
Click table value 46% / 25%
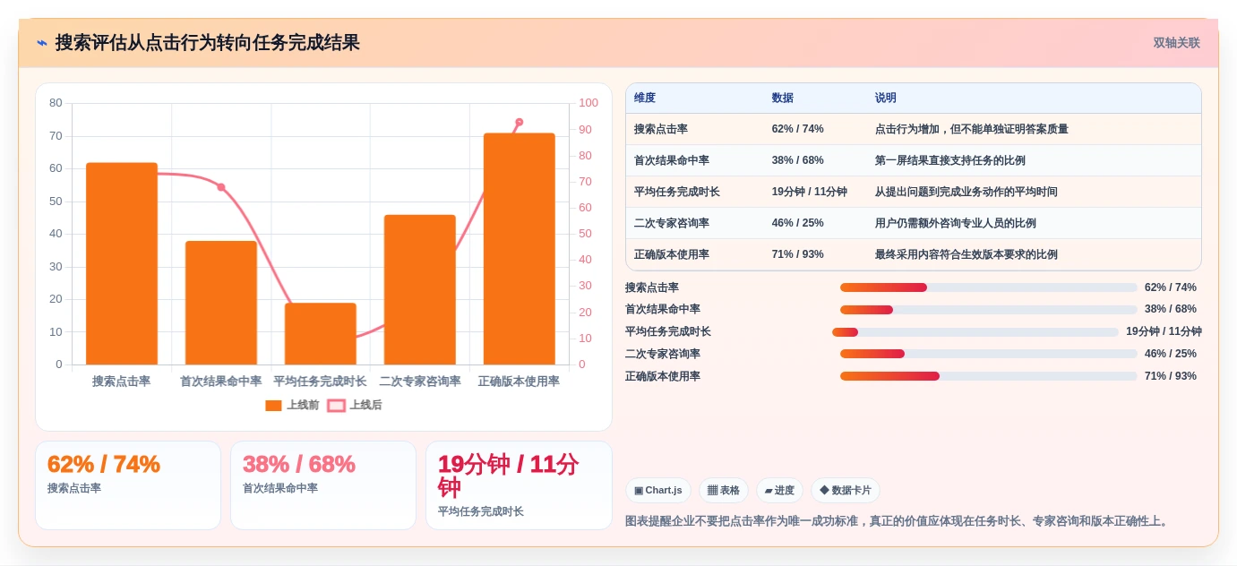[x=798, y=224]
